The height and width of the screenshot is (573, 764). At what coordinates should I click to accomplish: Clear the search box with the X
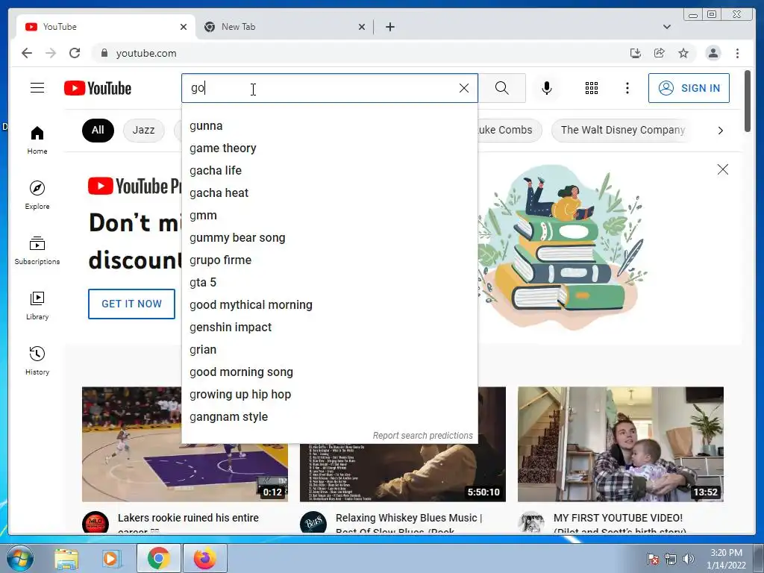point(464,88)
